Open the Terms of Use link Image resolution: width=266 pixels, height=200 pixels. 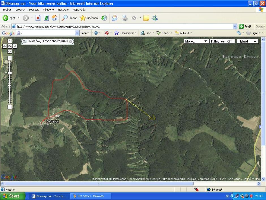pyautogui.click(x=251, y=179)
